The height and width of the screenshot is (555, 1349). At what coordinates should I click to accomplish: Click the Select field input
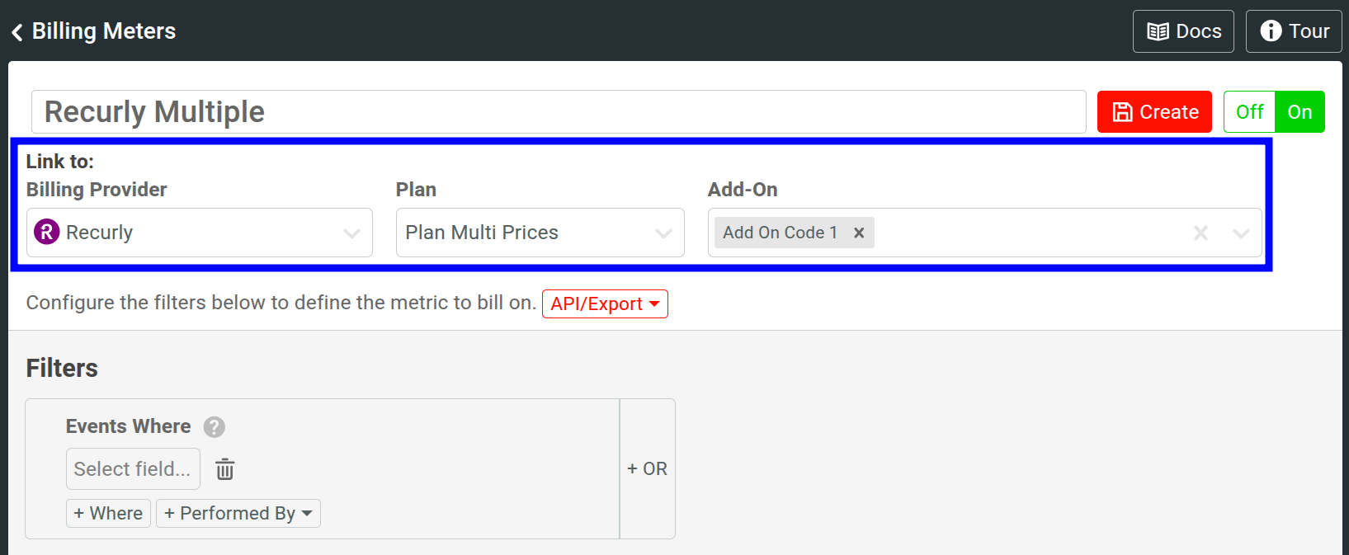point(133,469)
